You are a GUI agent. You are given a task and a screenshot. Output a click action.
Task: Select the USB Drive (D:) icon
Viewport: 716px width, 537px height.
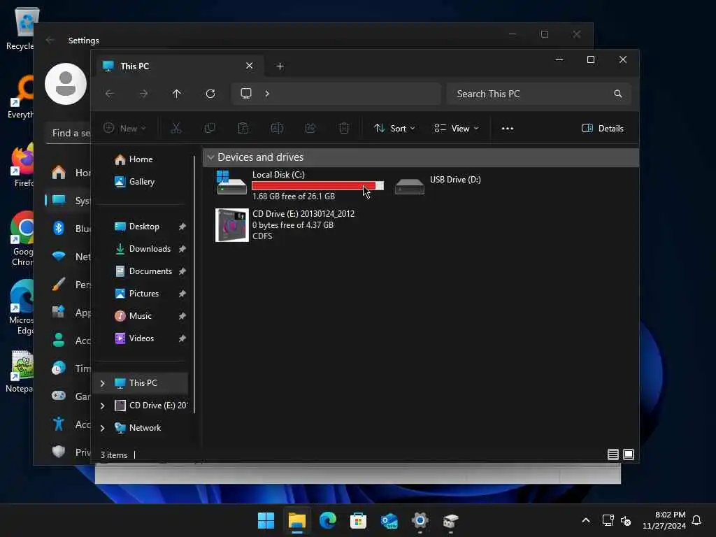[409, 186]
